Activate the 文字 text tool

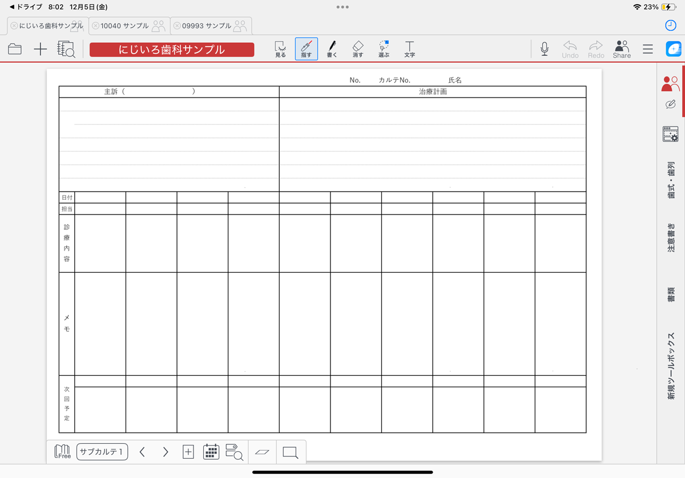(x=409, y=49)
